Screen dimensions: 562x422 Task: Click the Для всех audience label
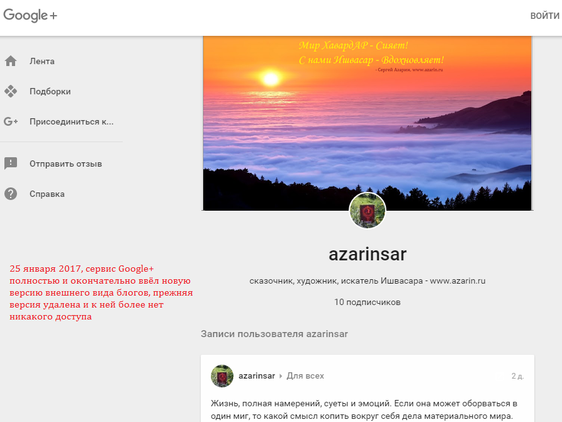305,376
